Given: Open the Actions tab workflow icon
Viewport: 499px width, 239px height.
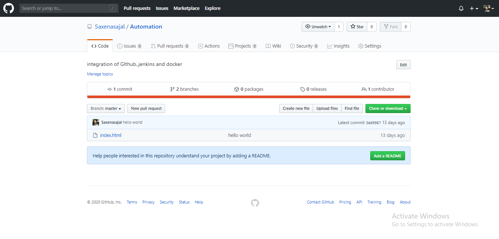Looking at the screenshot, I should pyautogui.click(x=201, y=46).
